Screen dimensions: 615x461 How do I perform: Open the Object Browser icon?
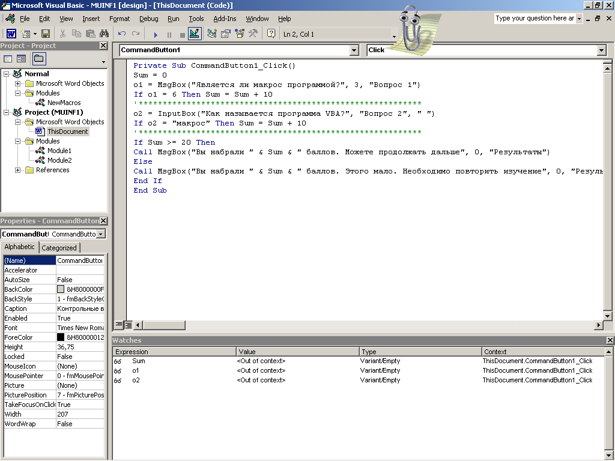(x=240, y=34)
